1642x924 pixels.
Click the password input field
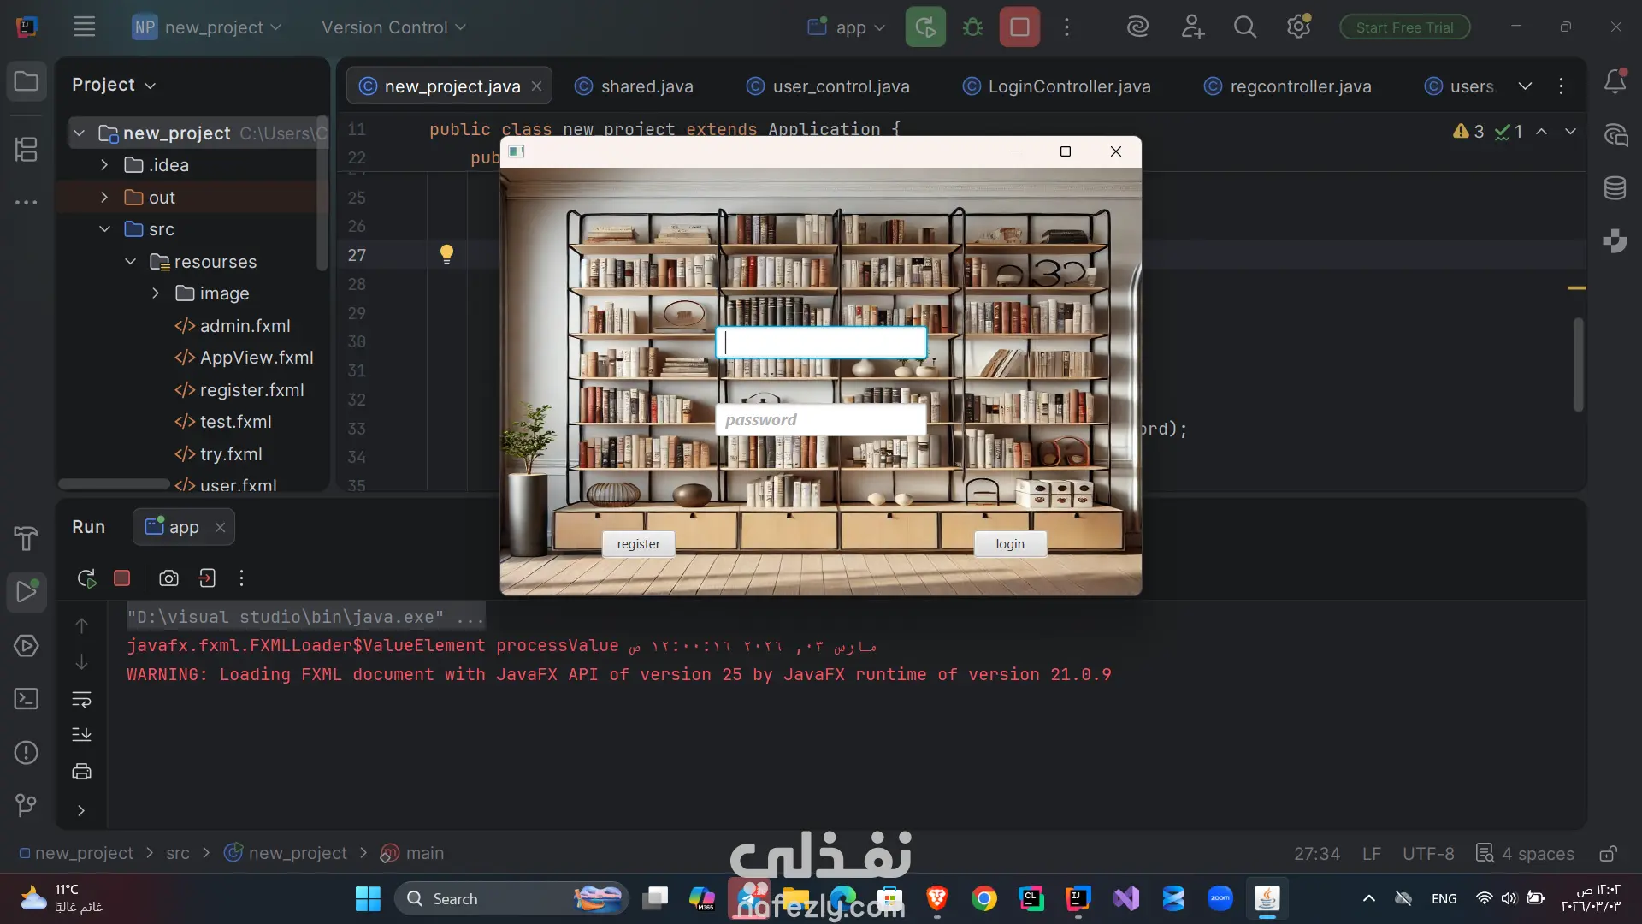pos(821,420)
